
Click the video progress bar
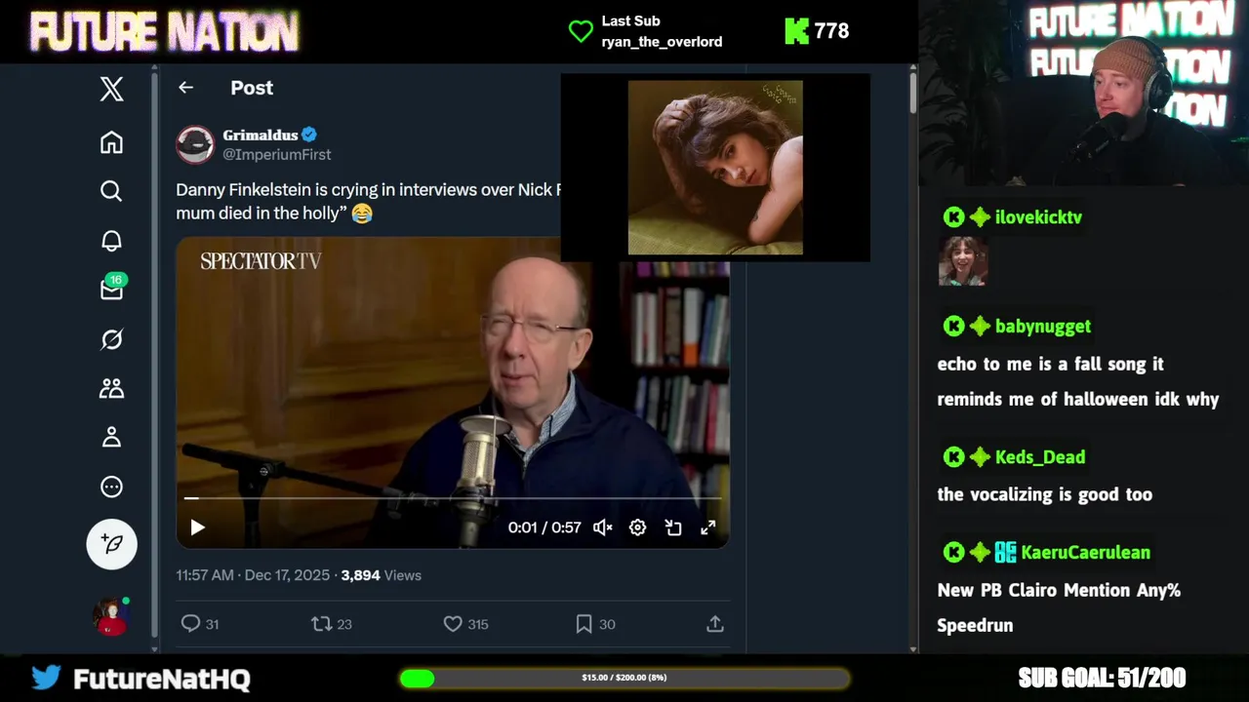point(453,498)
